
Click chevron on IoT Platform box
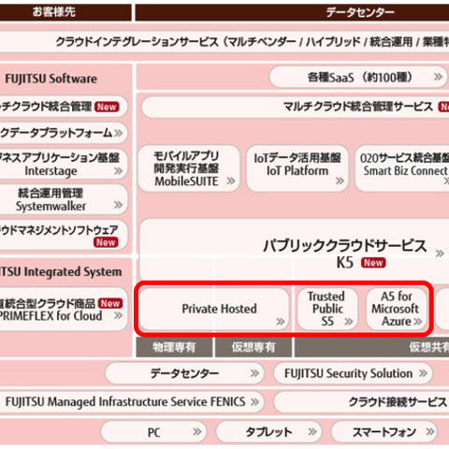coord(340,181)
